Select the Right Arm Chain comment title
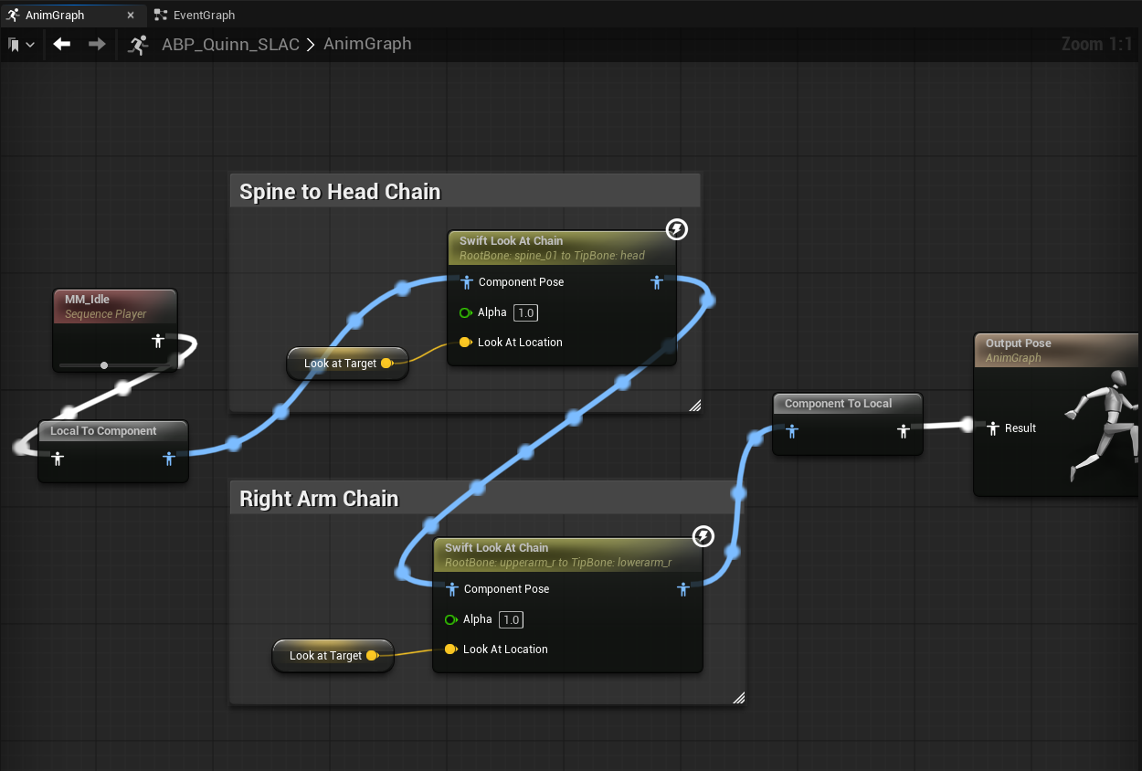 (x=319, y=499)
